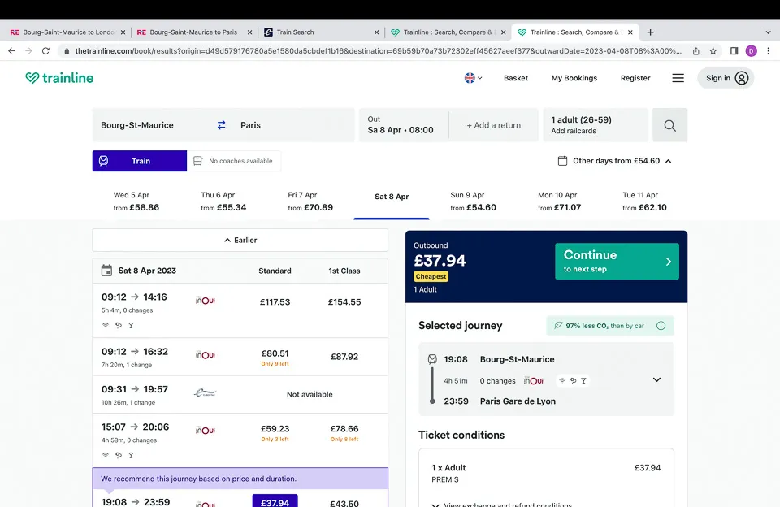This screenshot has height=507, width=780.
Task: Swap origin and destination stations
Action: 221,125
